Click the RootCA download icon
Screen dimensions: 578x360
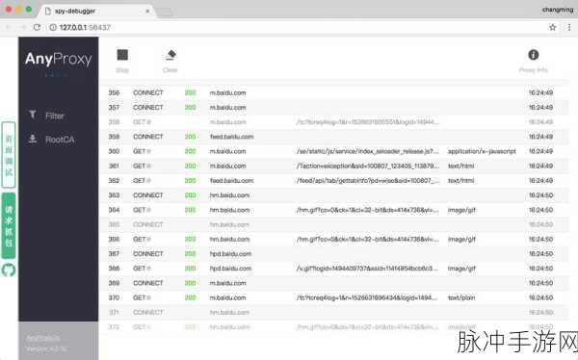click(33, 139)
